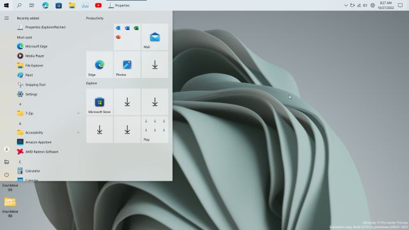Jump via the letter C header
The image size is (409, 230).
20,162
